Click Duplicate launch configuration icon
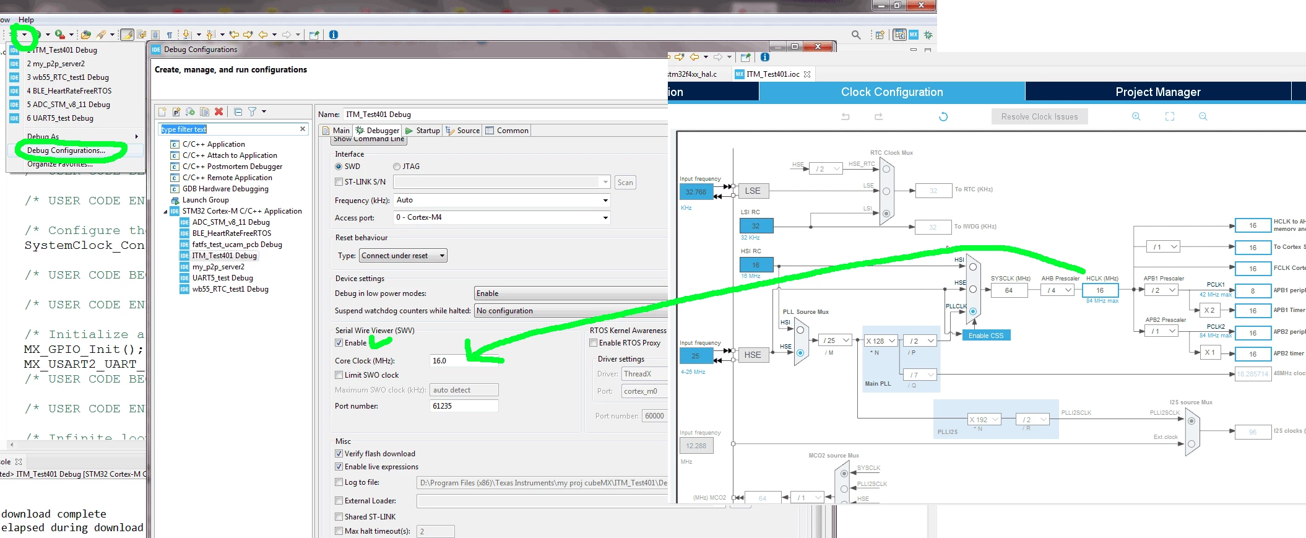The width and height of the screenshot is (1306, 538). point(205,111)
